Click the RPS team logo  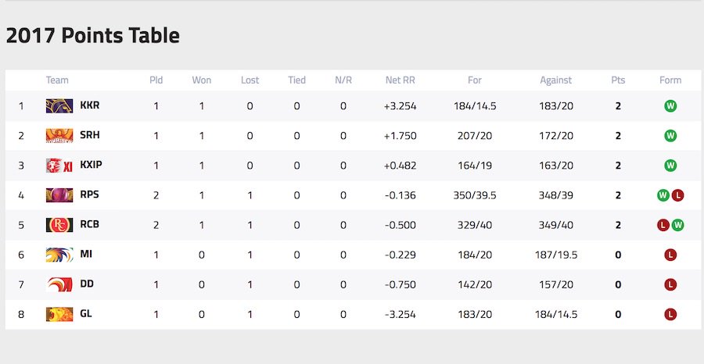tap(59, 194)
